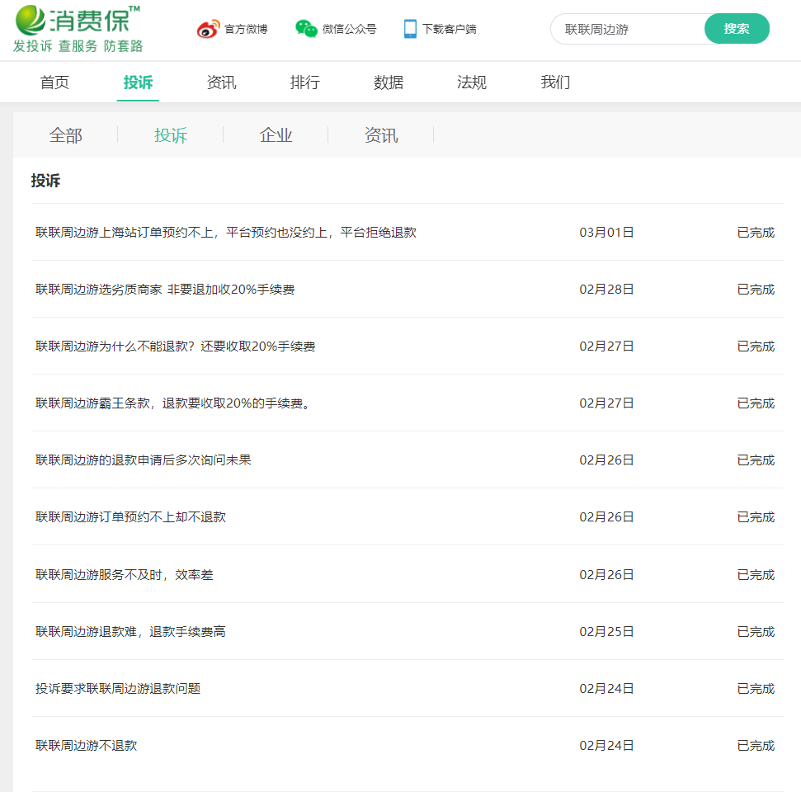Select the 投诉 main navigation item
801x792 pixels.
pos(138,82)
